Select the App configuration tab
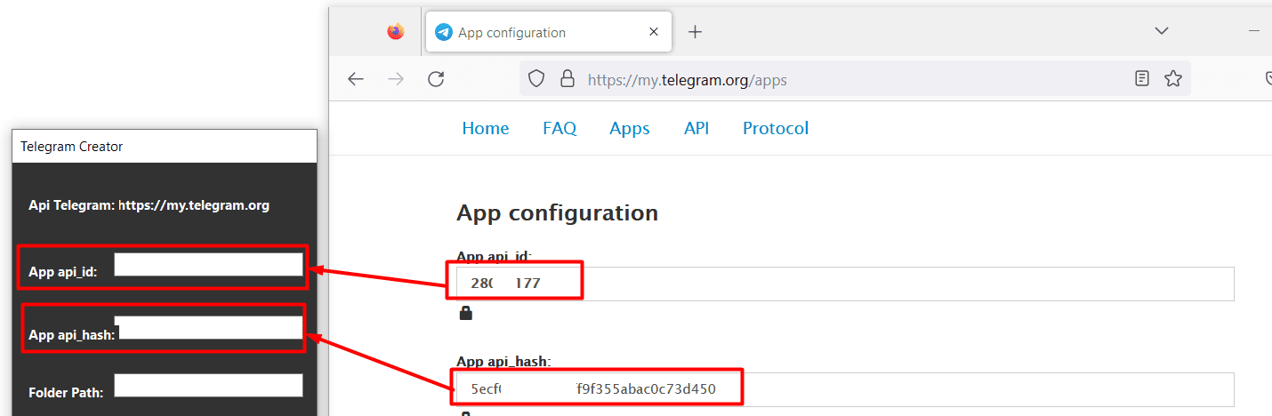This screenshot has width=1272, height=416. click(x=547, y=32)
